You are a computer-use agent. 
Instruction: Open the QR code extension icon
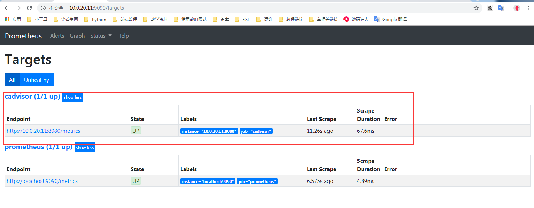click(x=490, y=8)
